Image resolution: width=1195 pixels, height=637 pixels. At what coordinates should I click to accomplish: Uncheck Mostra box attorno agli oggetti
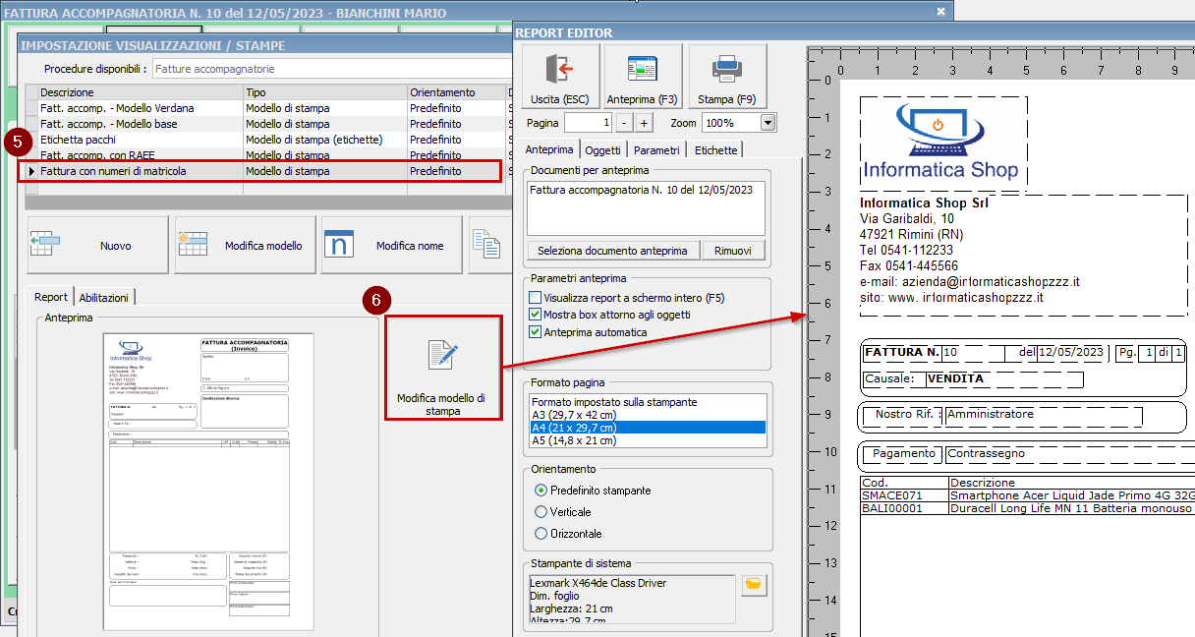(x=536, y=315)
